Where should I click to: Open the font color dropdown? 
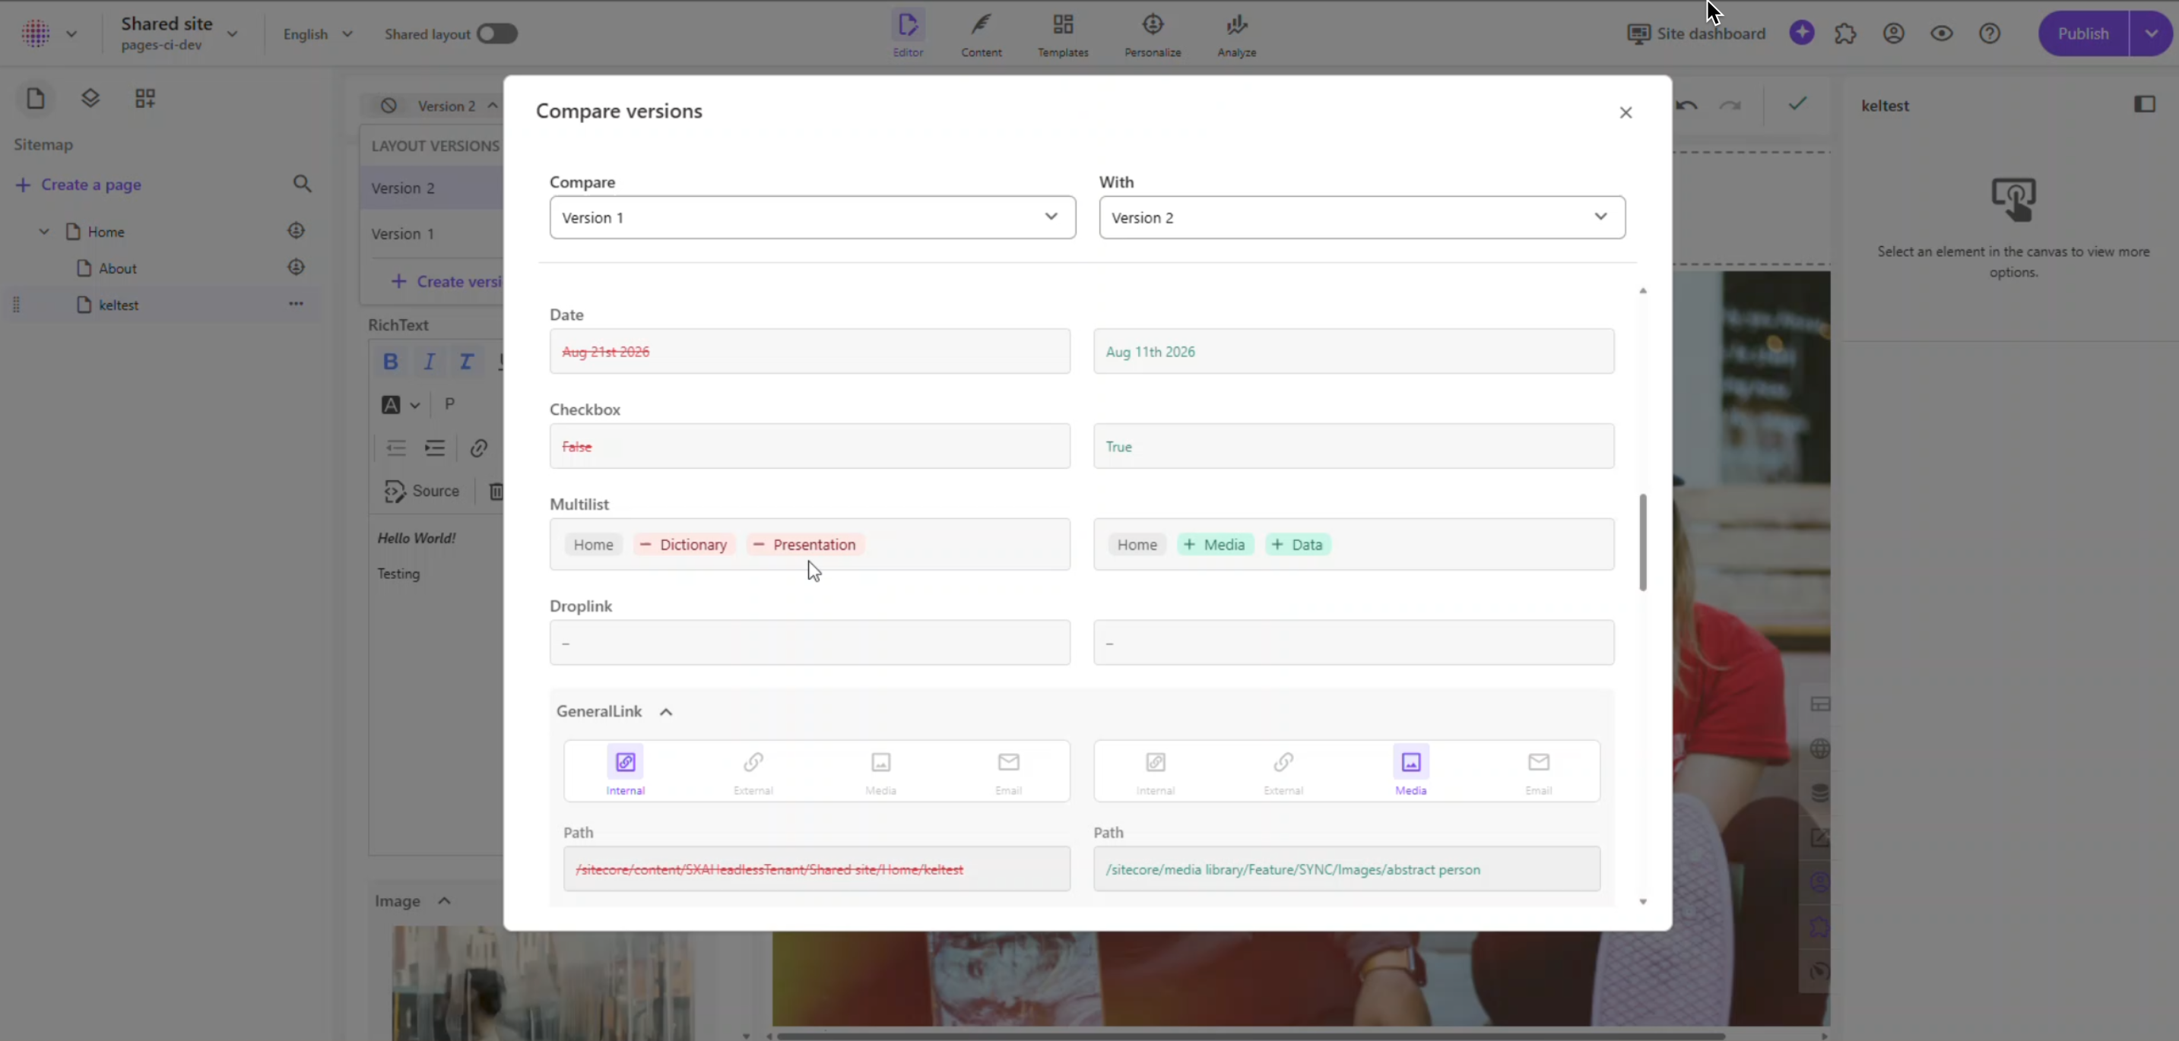[x=401, y=404]
